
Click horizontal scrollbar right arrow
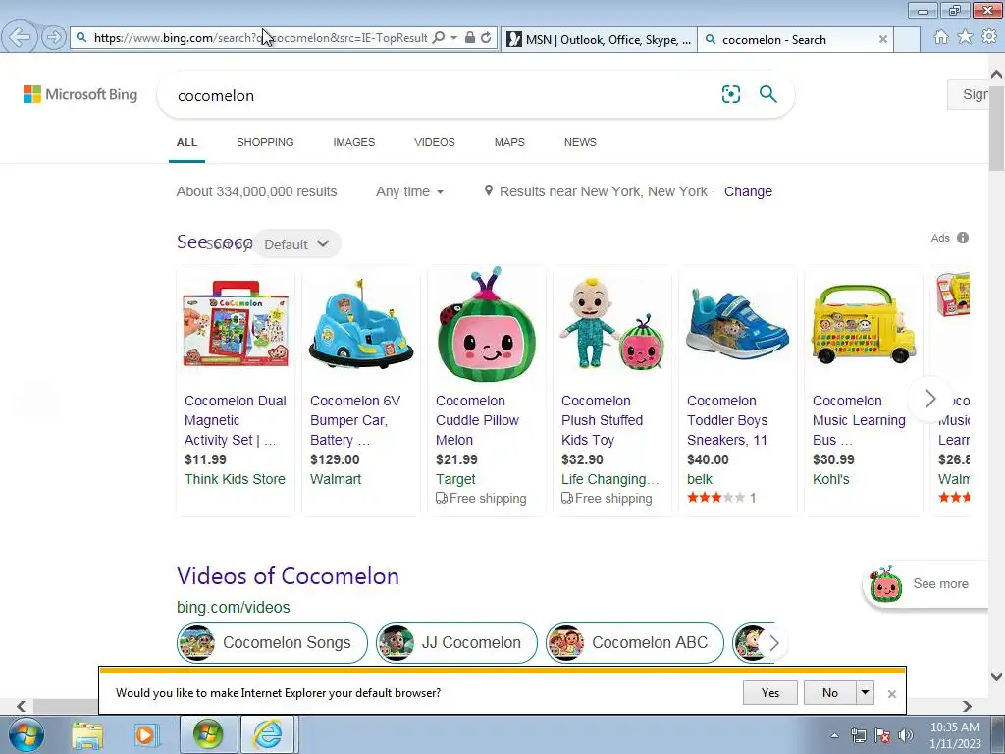967,707
